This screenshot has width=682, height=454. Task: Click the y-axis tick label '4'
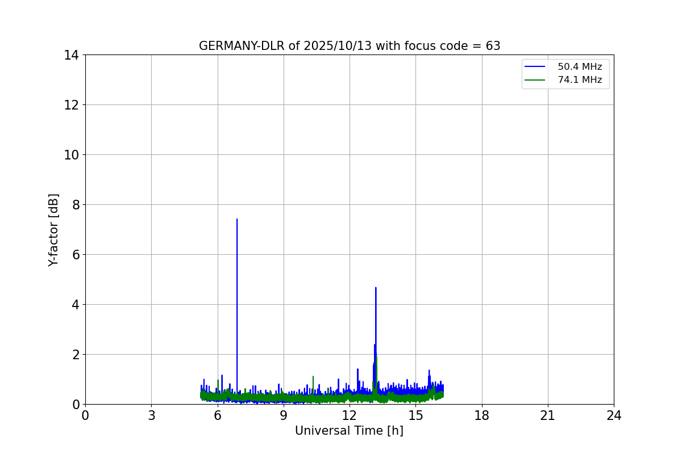pos(76,305)
